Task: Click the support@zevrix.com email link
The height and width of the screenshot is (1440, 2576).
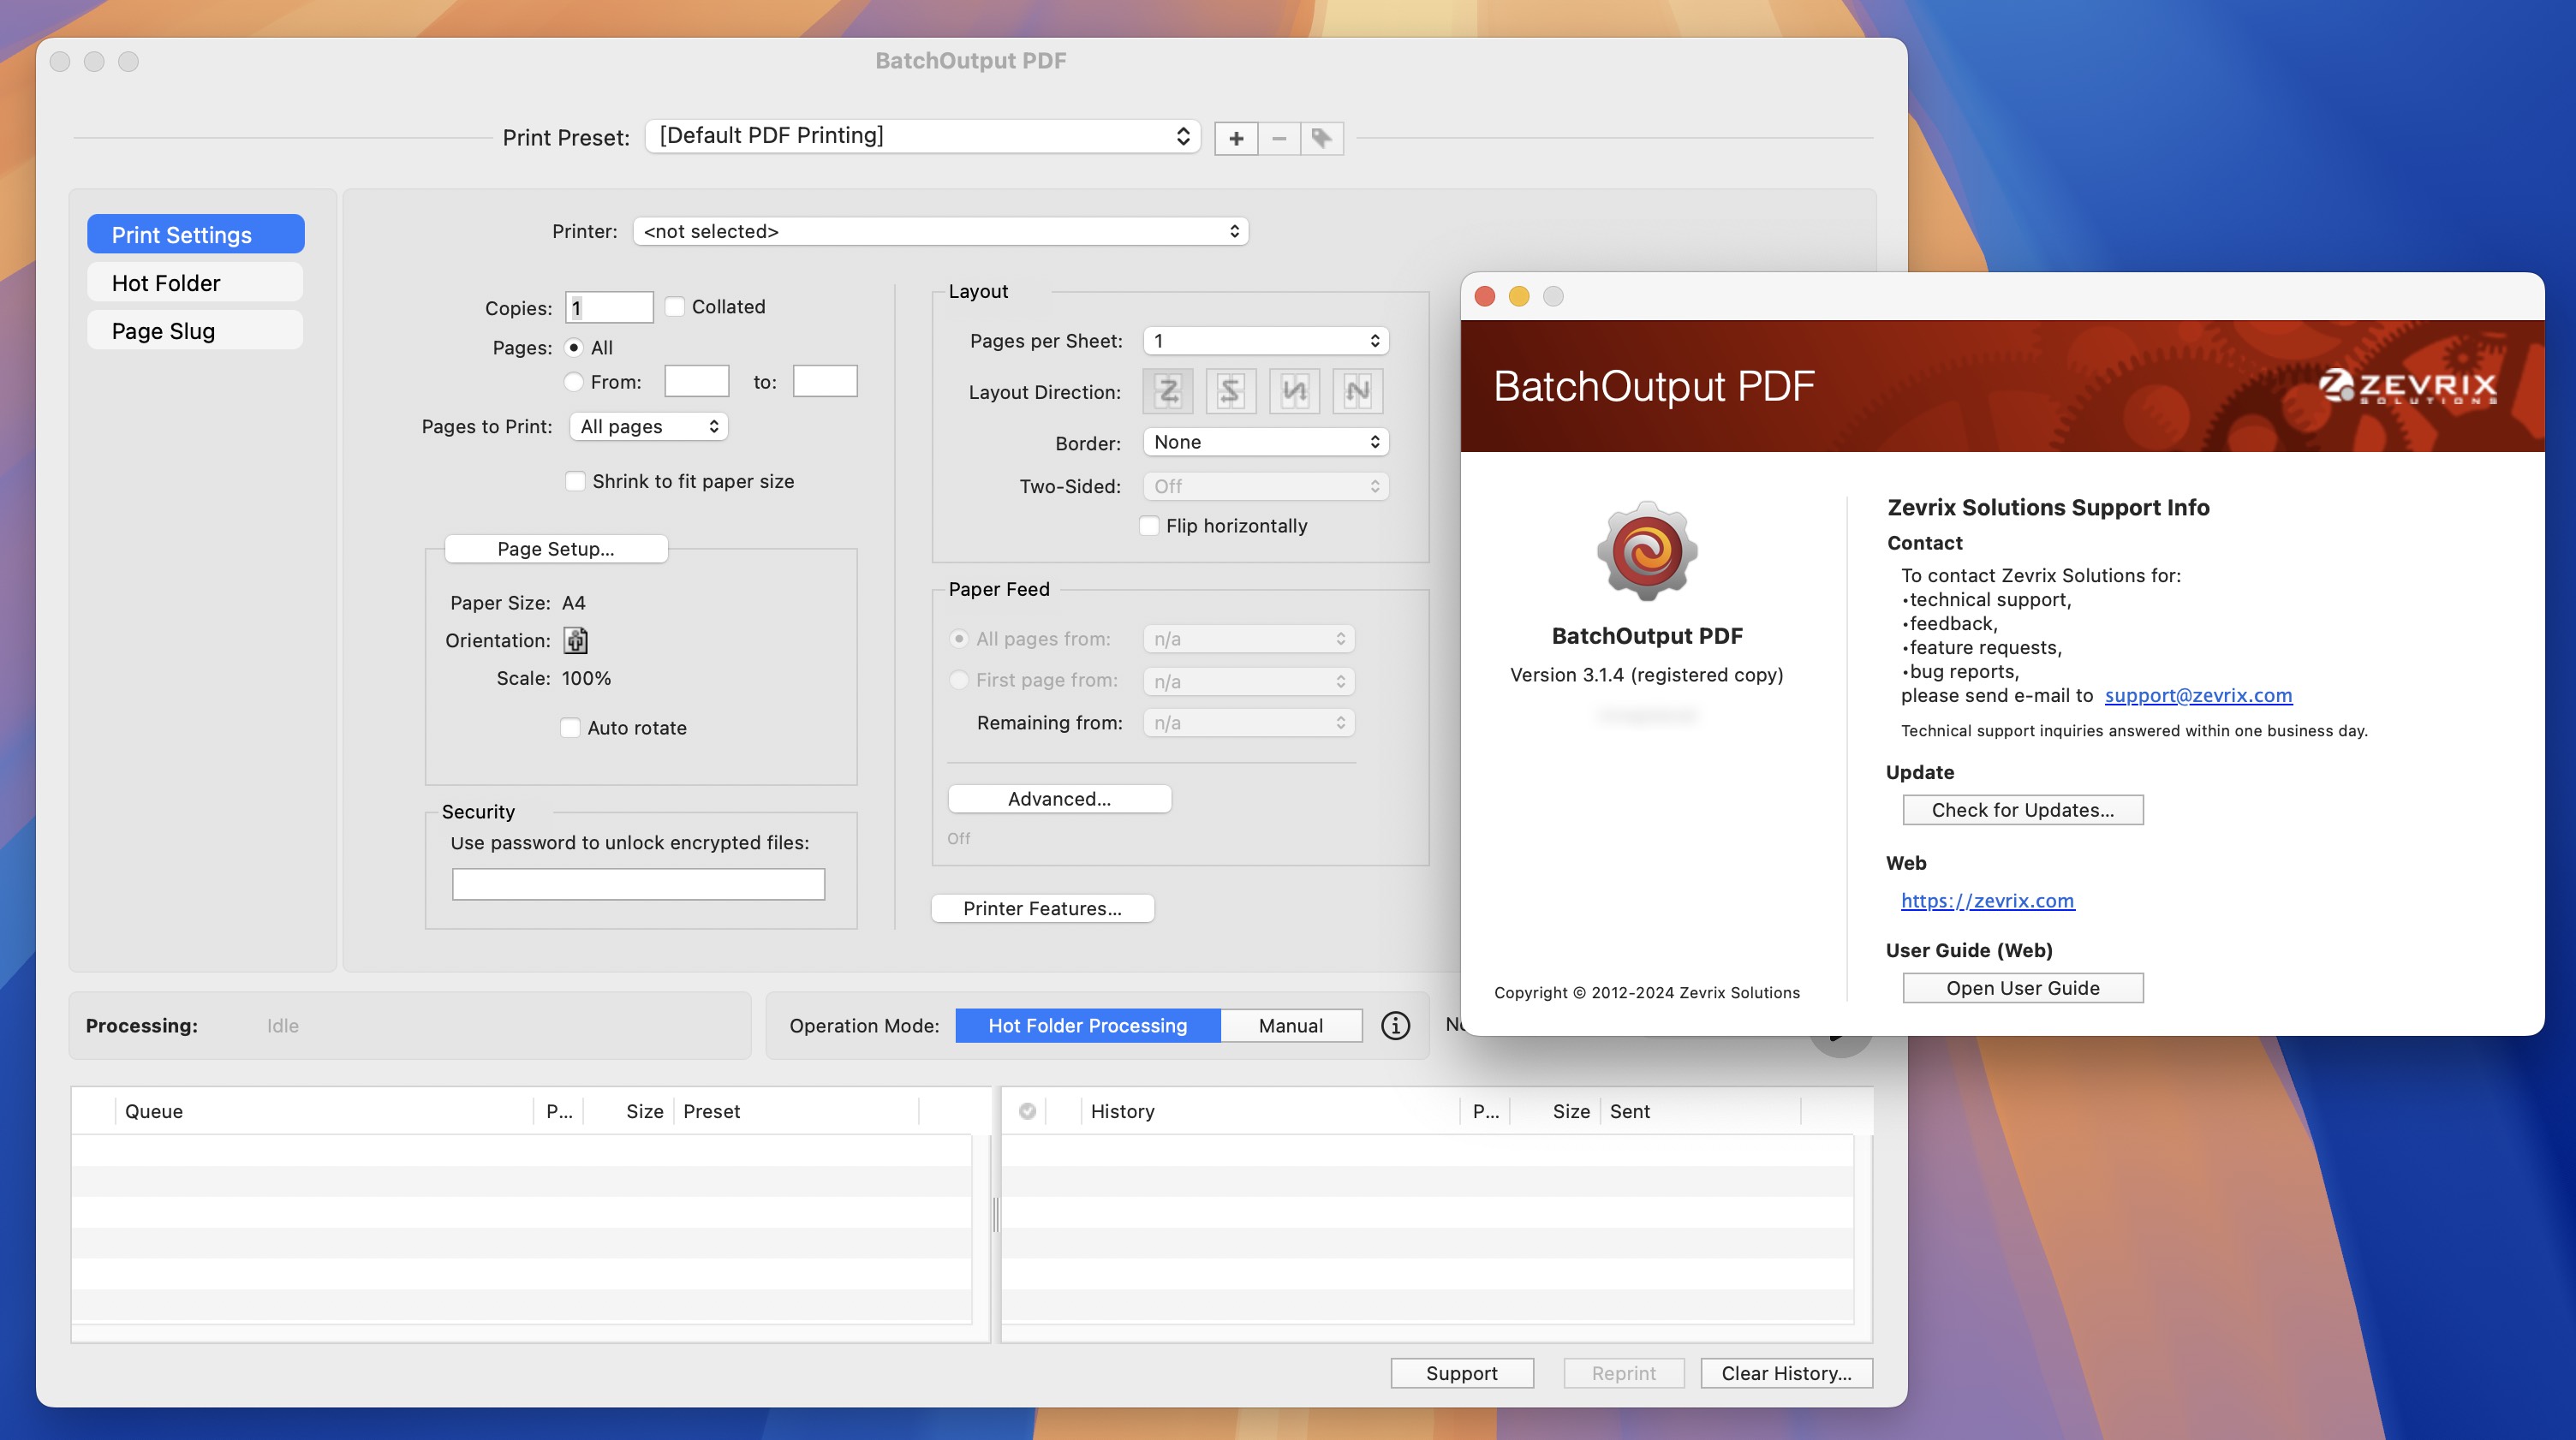Action: [x=2197, y=695]
